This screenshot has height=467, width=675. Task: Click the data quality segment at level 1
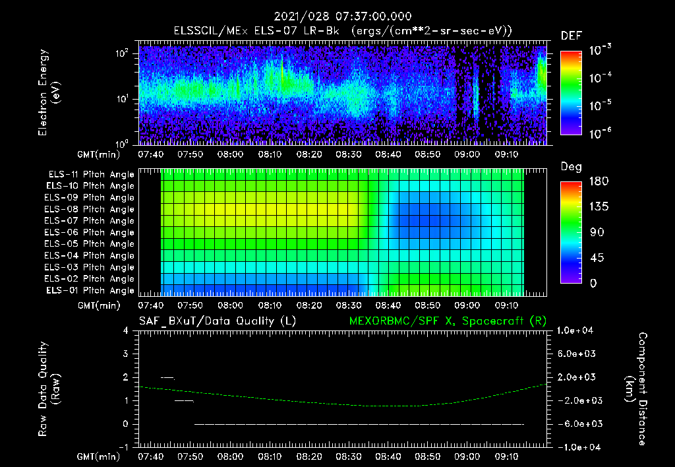(x=185, y=401)
